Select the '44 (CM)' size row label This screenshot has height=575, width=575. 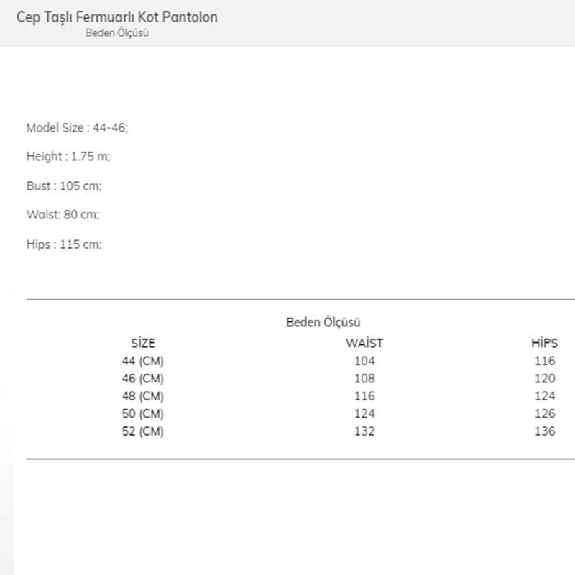[143, 361]
